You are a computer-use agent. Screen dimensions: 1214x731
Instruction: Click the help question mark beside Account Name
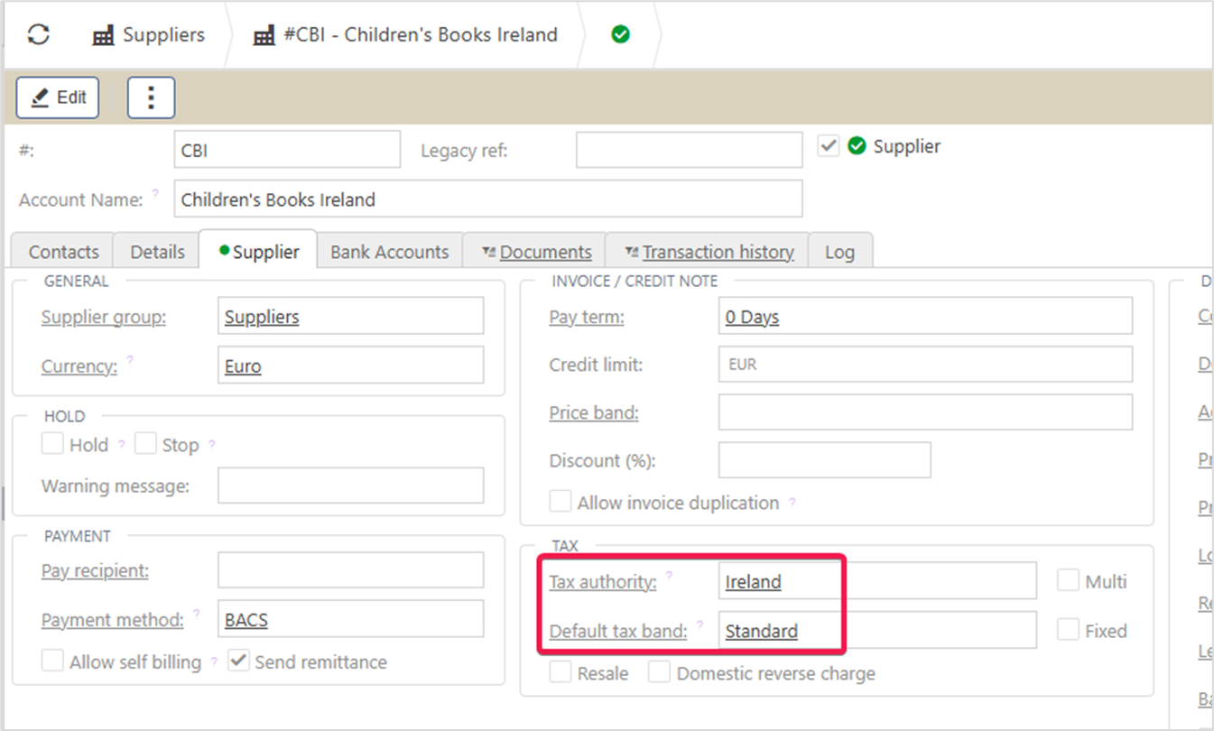tap(155, 193)
